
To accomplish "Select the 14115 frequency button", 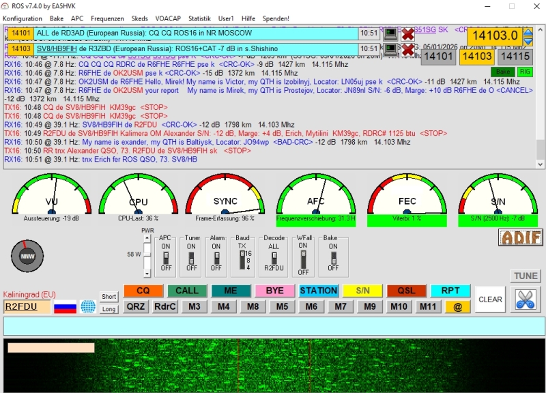I will tap(515, 57).
